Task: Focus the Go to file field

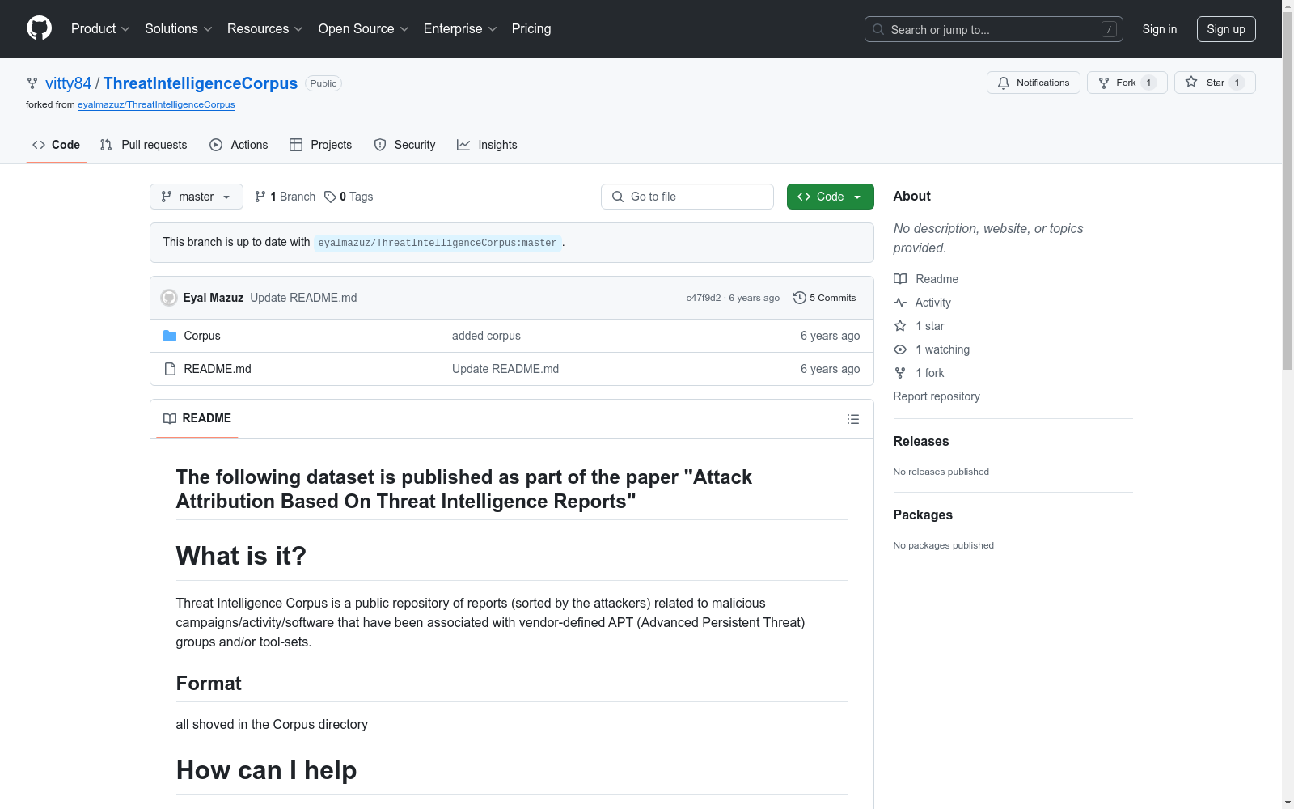Action: [x=687, y=197]
